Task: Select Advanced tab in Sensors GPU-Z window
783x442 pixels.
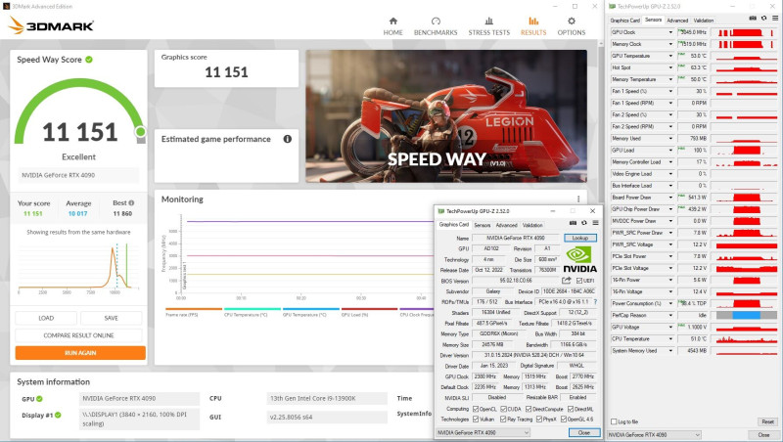Action: click(x=677, y=21)
